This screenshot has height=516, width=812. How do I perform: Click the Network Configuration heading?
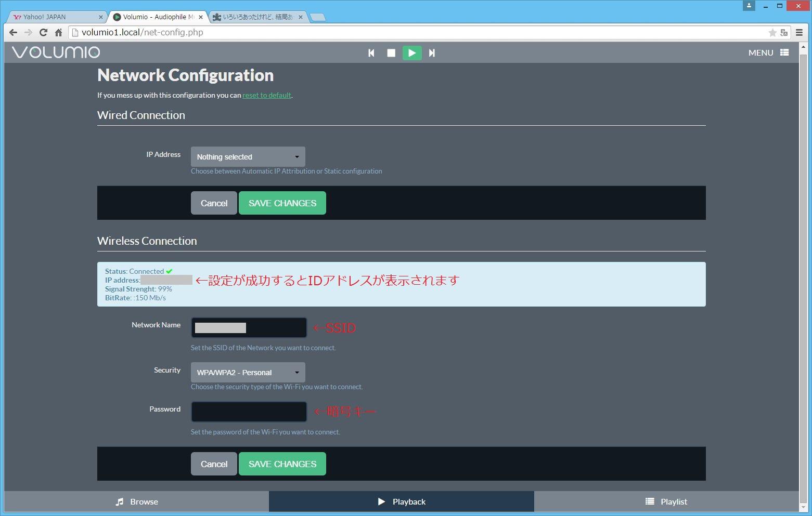point(186,75)
